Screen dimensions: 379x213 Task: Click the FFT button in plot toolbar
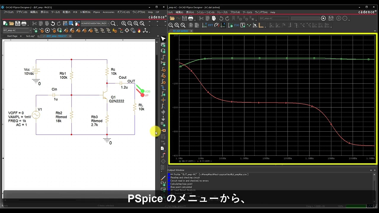click(211, 25)
